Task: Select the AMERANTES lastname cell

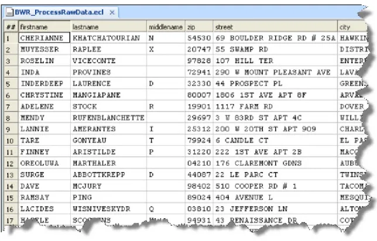Action: (x=109, y=129)
